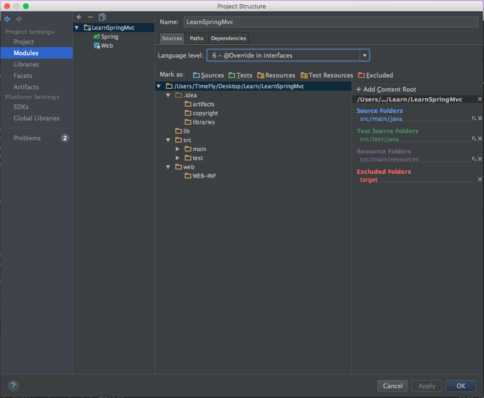The width and height of the screenshot is (484, 398).
Task: Click src/main/resources folder link
Action: click(x=389, y=159)
